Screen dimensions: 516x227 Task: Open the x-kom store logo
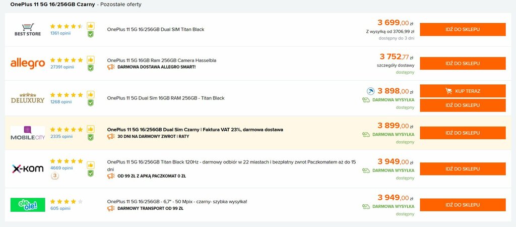click(28, 169)
